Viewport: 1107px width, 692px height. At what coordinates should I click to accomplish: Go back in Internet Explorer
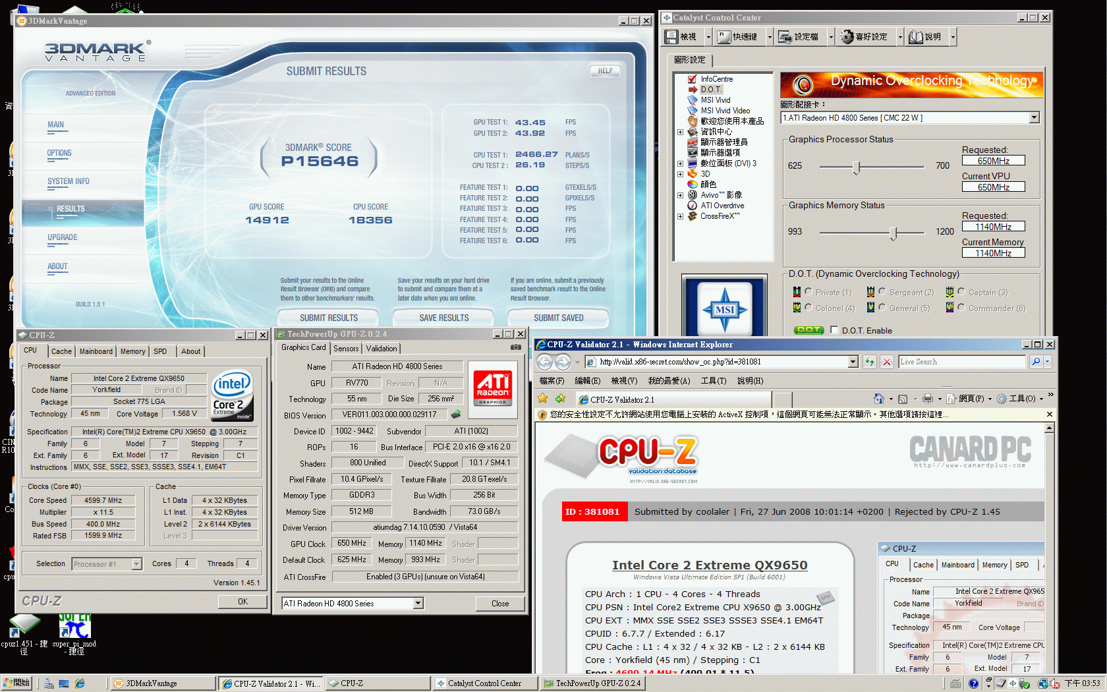pyautogui.click(x=544, y=362)
